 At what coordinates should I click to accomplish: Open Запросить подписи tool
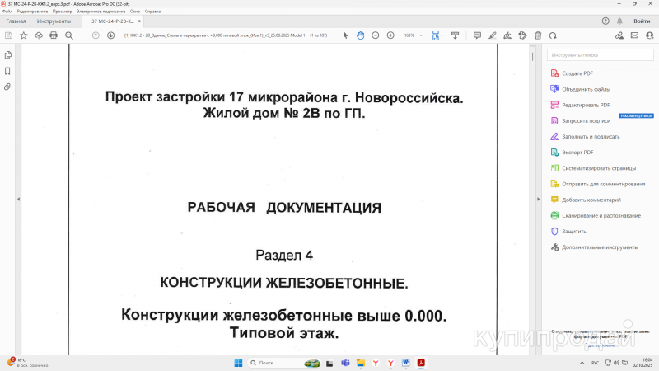tap(581, 120)
